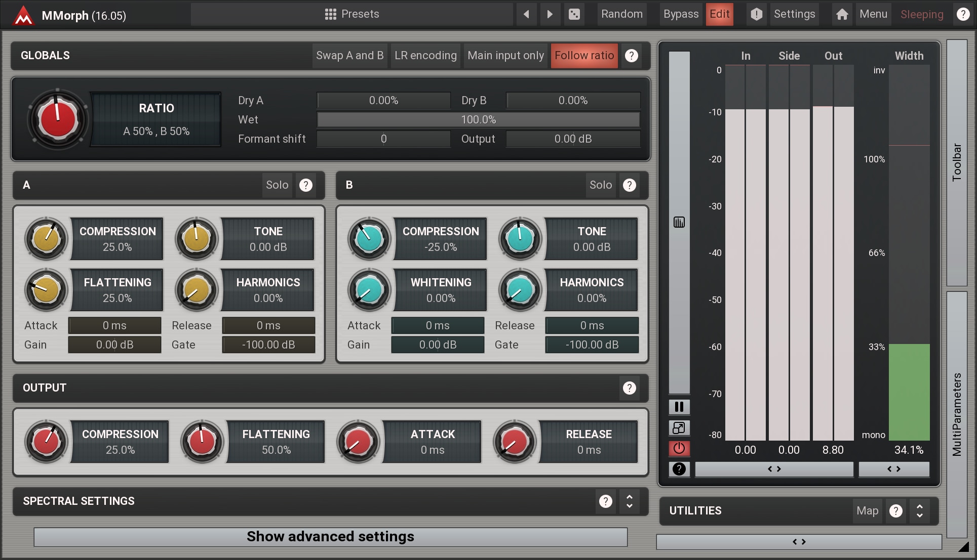This screenshot has width=977, height=560.
Task: Open the Menu item
Action: click(873, 14)
